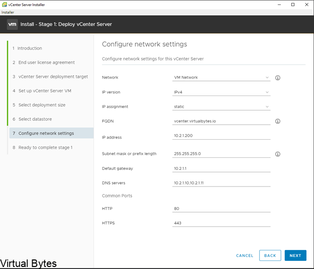This screenshot has height=269, width=314.
Task: Click the Network info icon
Action: point(278,78)
